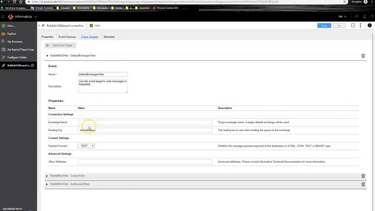The image size is (375, 211).
Task: Open the organization dropdown in header
Action: [x=342, y=16]
